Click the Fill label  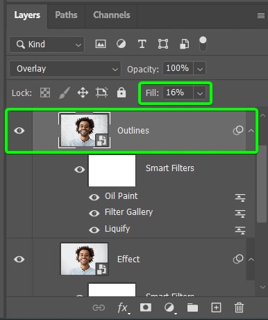click(152, 93)
